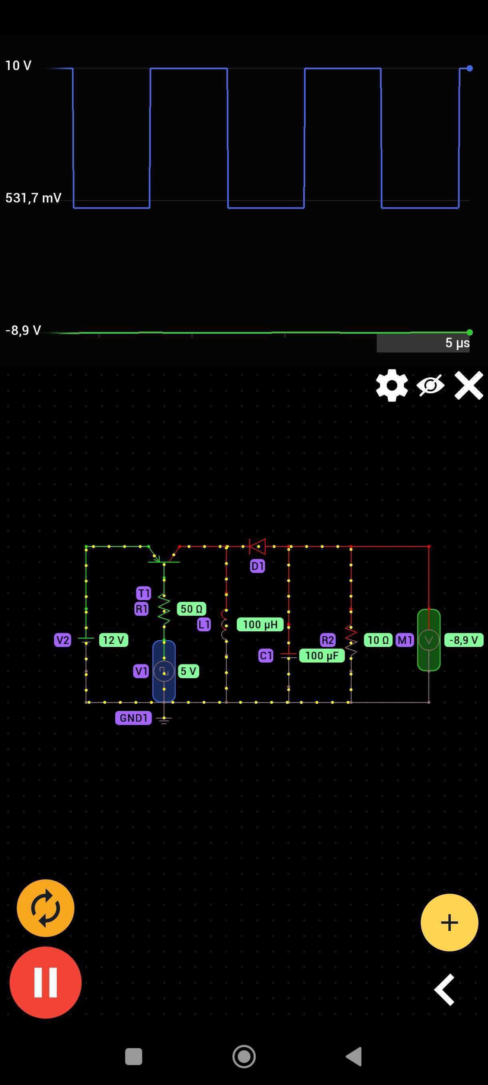Select the voltmeter M1 symbol

[429, 640]
